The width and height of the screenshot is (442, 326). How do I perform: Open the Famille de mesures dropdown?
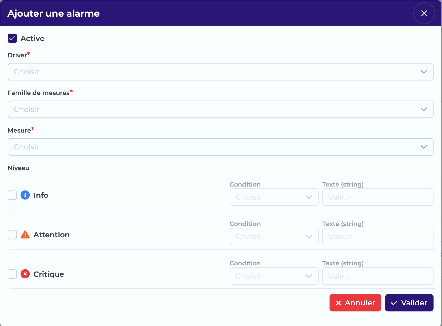pyautogui.click(x=220, y=109)
